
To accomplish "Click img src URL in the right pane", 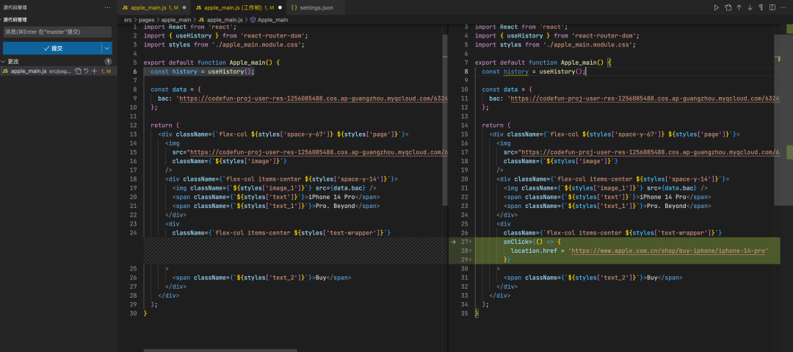I will (651, 152).
